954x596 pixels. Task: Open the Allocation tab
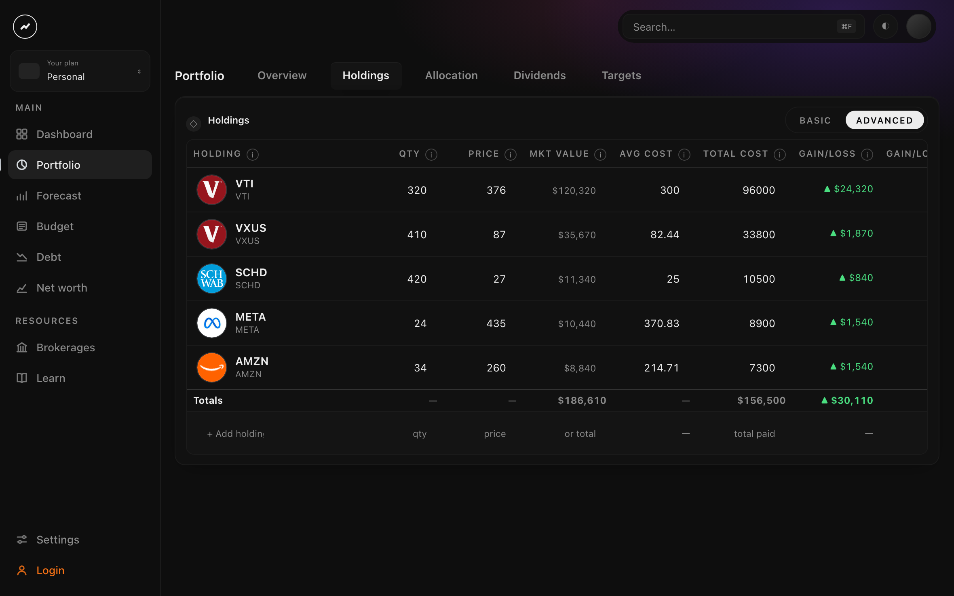click(451, 76)
